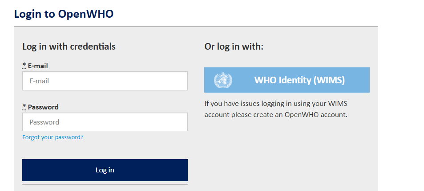Click the WHO emblem logo icon
424x191 pixels.
click(223, 80)
